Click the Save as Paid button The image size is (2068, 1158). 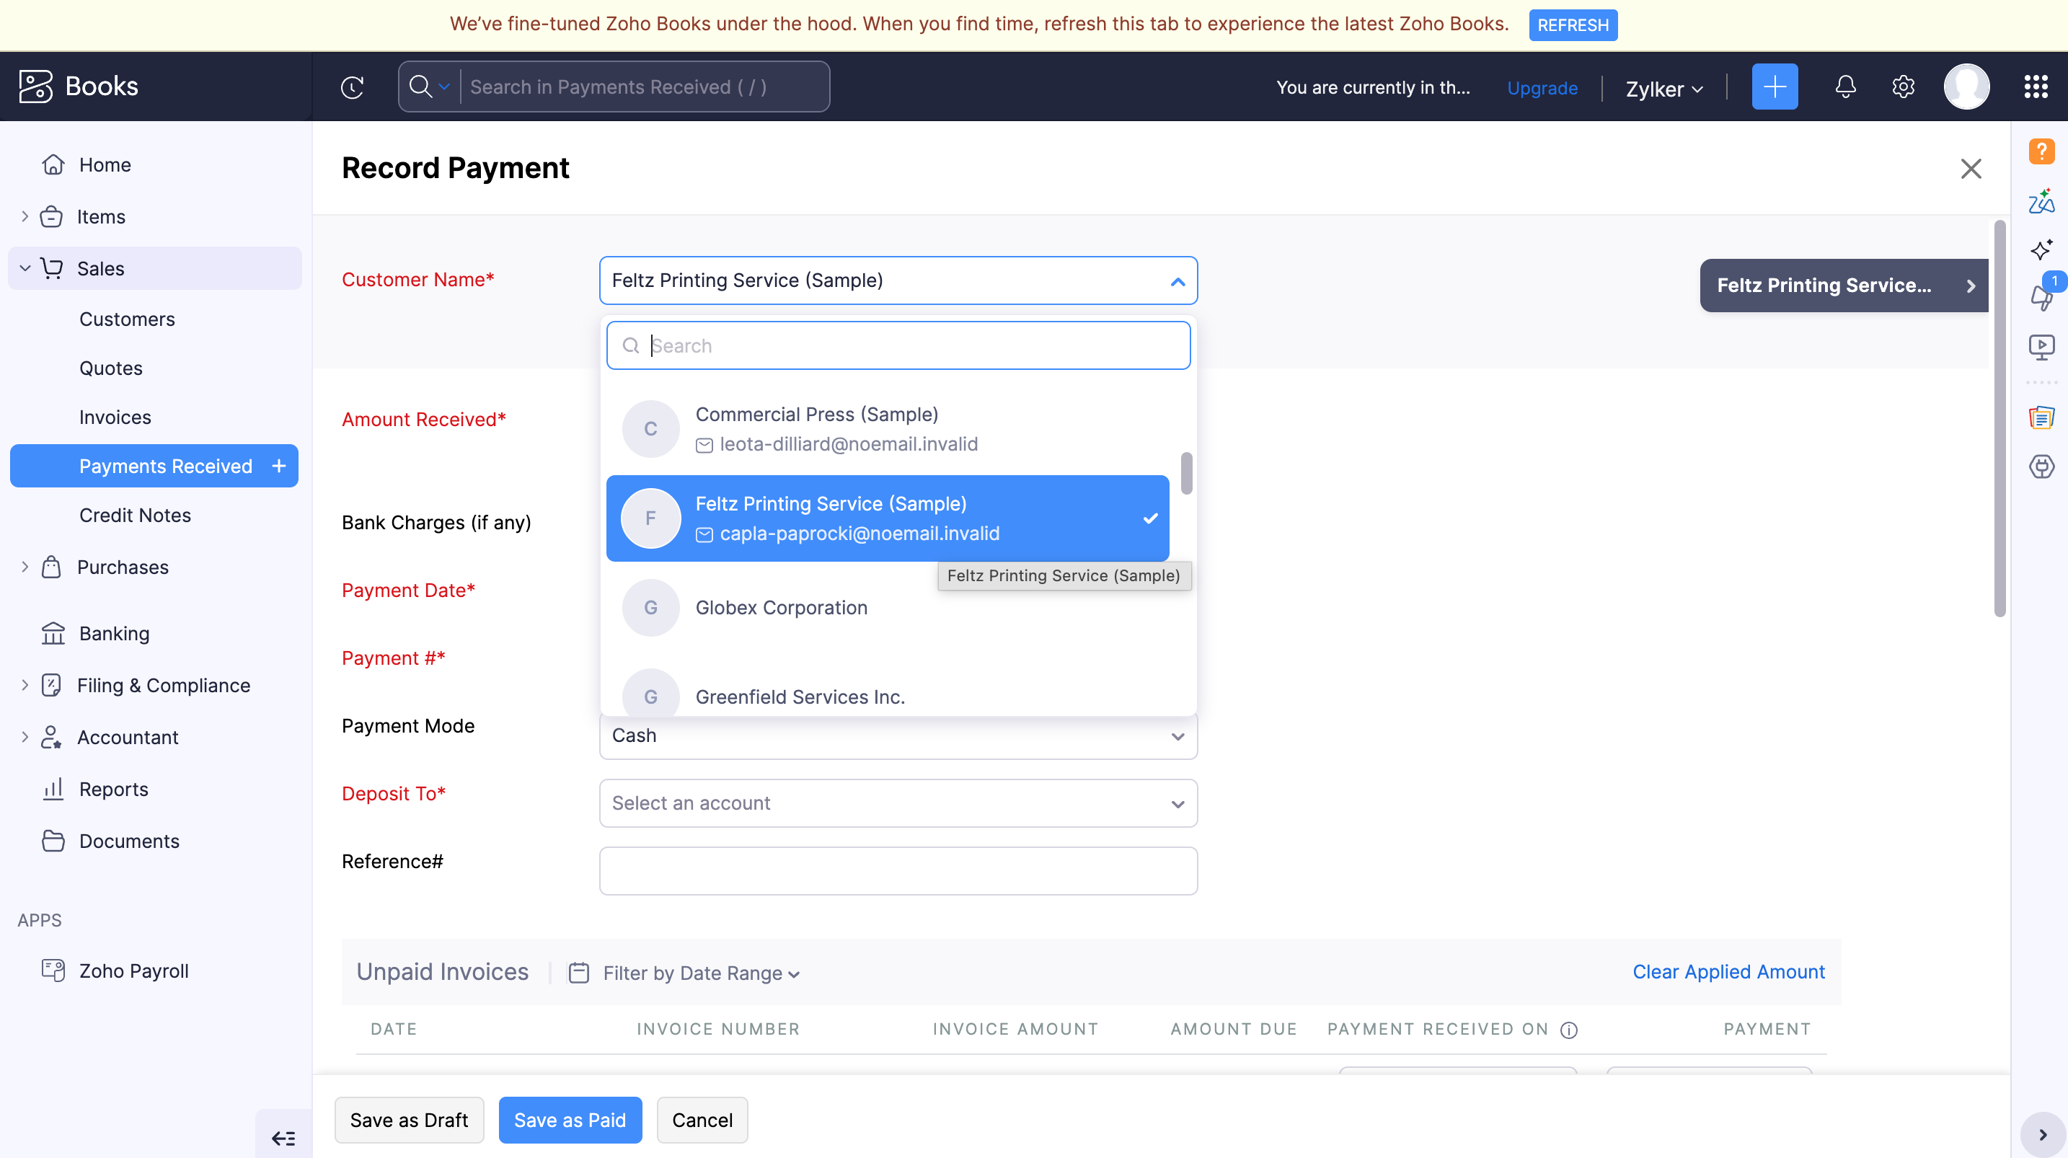tap(569, 1120)
